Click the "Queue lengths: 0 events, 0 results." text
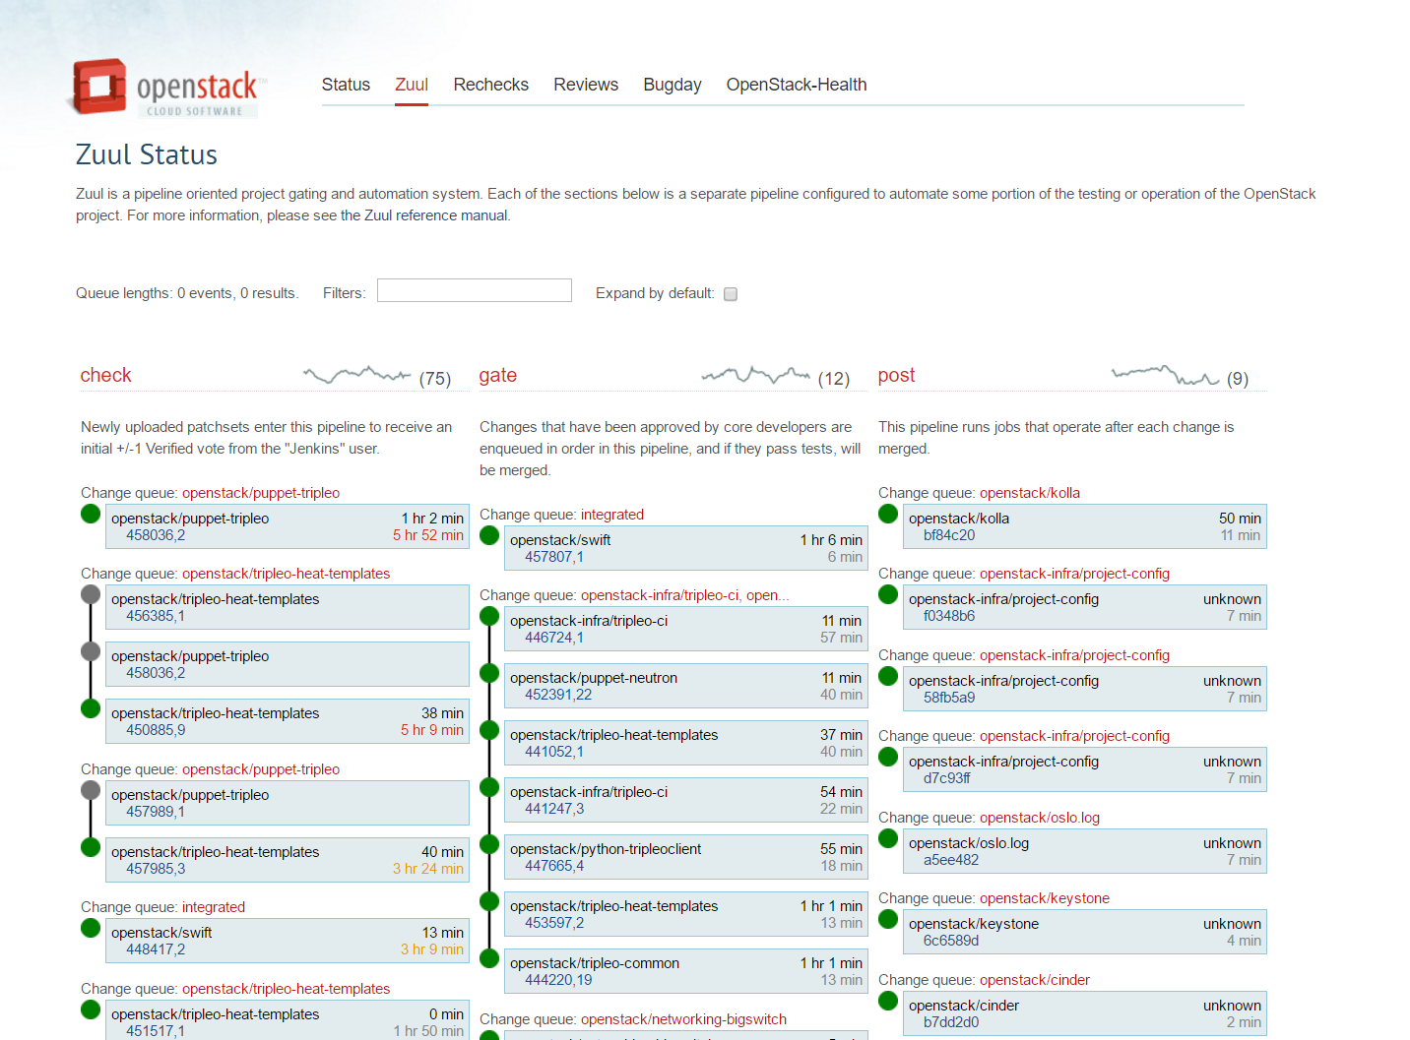Image resolution: width=1410 pixels, height=1040 pixels. (187, 293)
